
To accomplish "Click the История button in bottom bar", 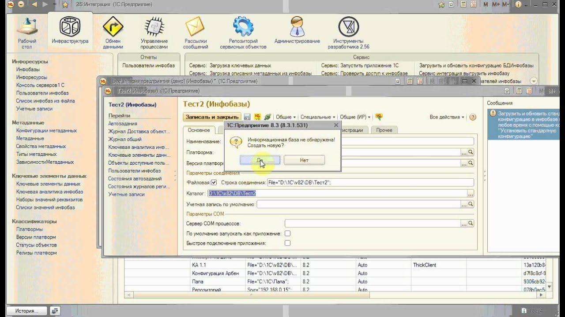I will coord(27,311).
